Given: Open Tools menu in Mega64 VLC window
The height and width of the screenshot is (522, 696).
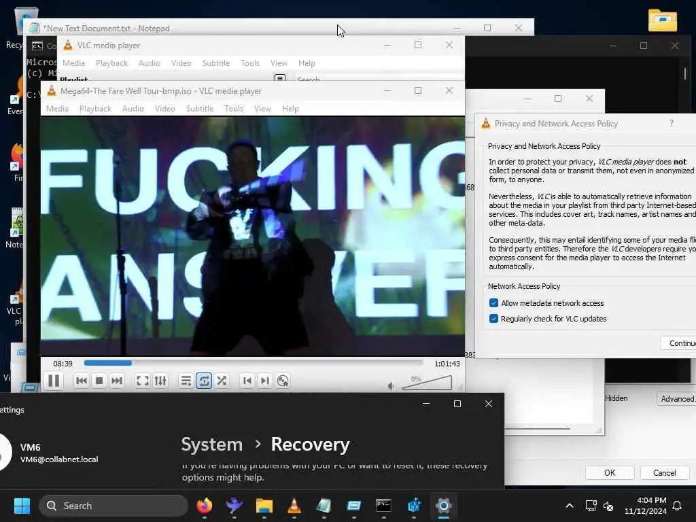Looking at the screenshot, I should [x=234, y=109].
